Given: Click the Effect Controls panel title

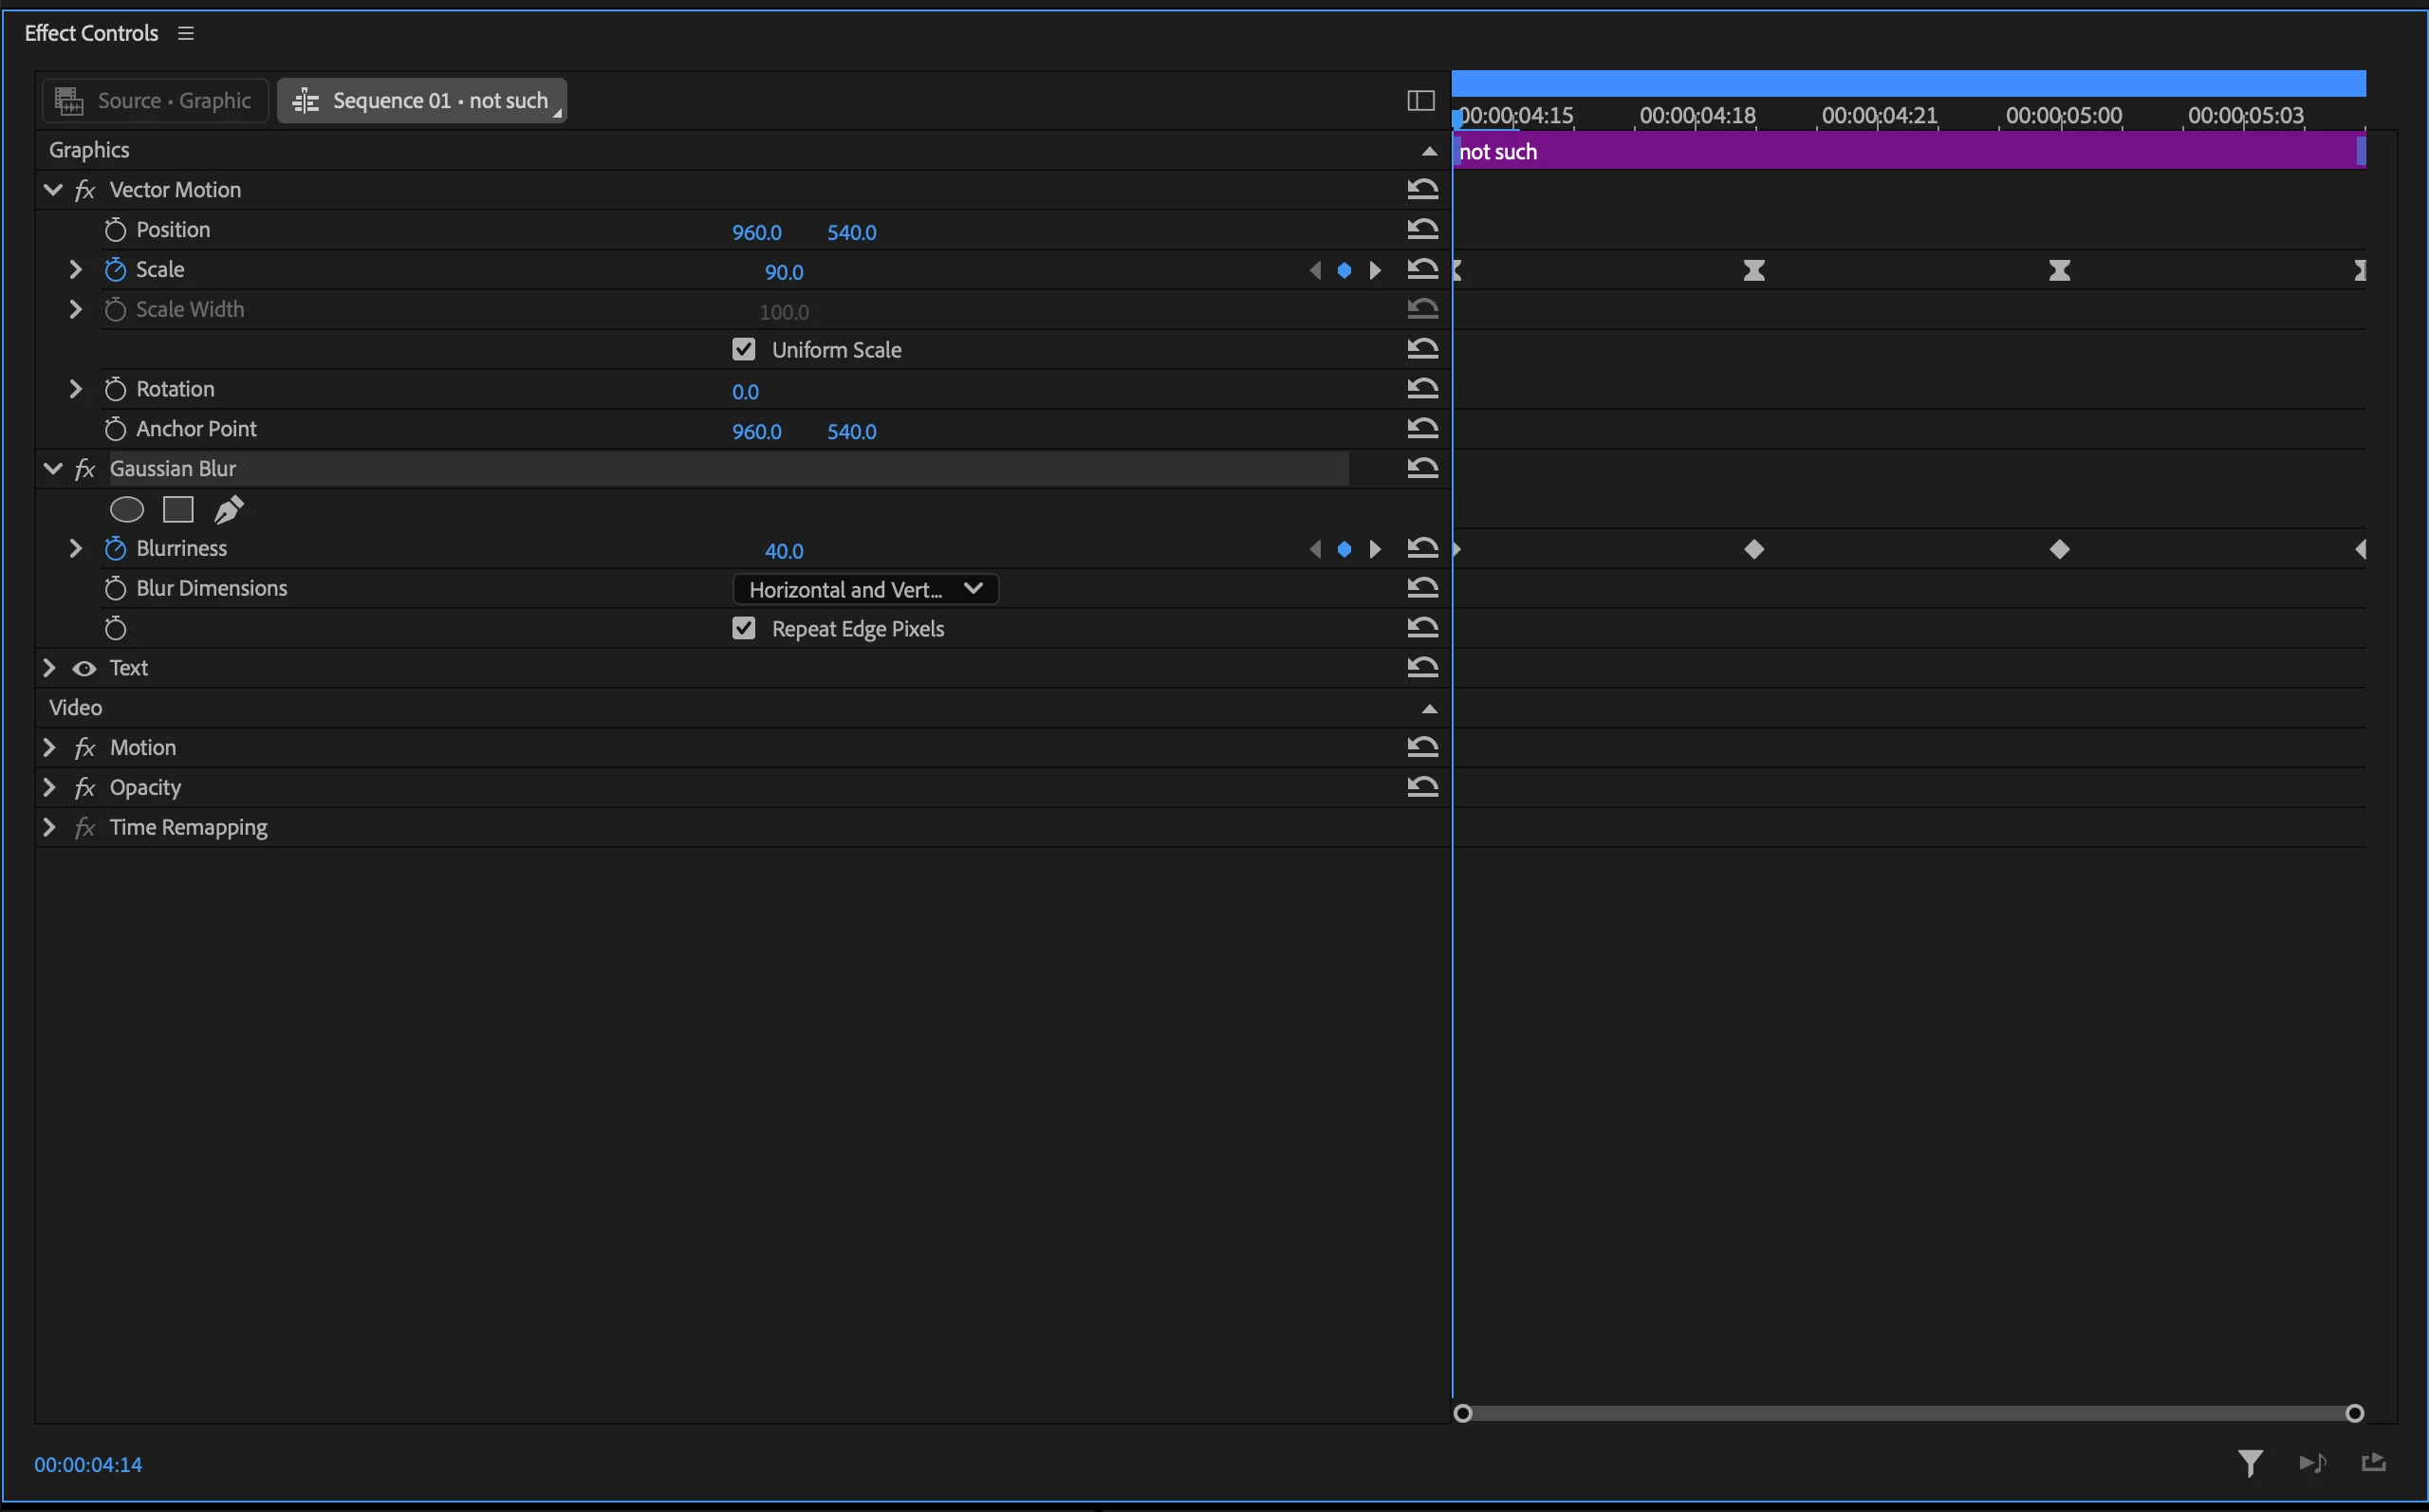Looking at the screenshot, I should [91, 33].
